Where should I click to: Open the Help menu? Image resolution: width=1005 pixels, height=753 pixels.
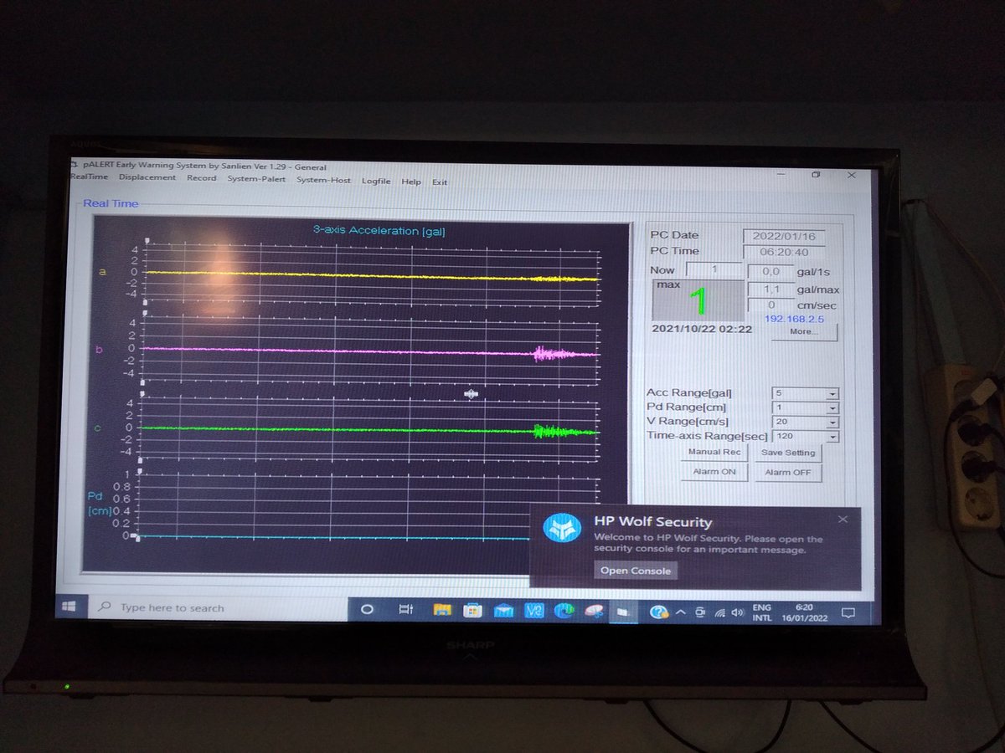click(x=410, y=182)
